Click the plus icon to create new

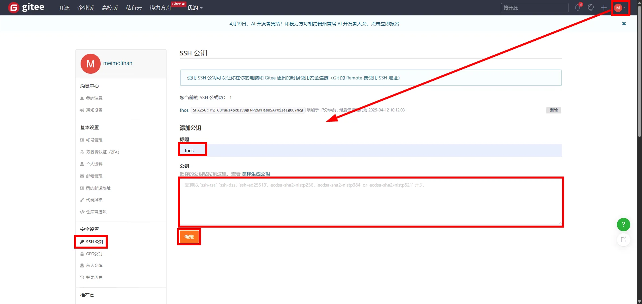tap(604, 8)
